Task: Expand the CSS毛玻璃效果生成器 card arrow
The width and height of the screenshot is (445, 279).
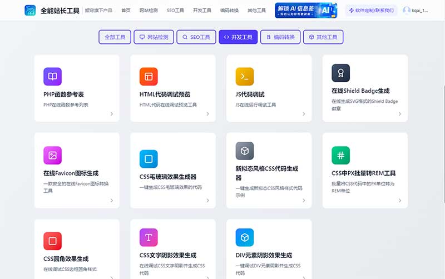Action: 207,200
